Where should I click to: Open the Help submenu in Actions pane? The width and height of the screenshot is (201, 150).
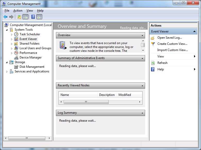click(173, 69)
